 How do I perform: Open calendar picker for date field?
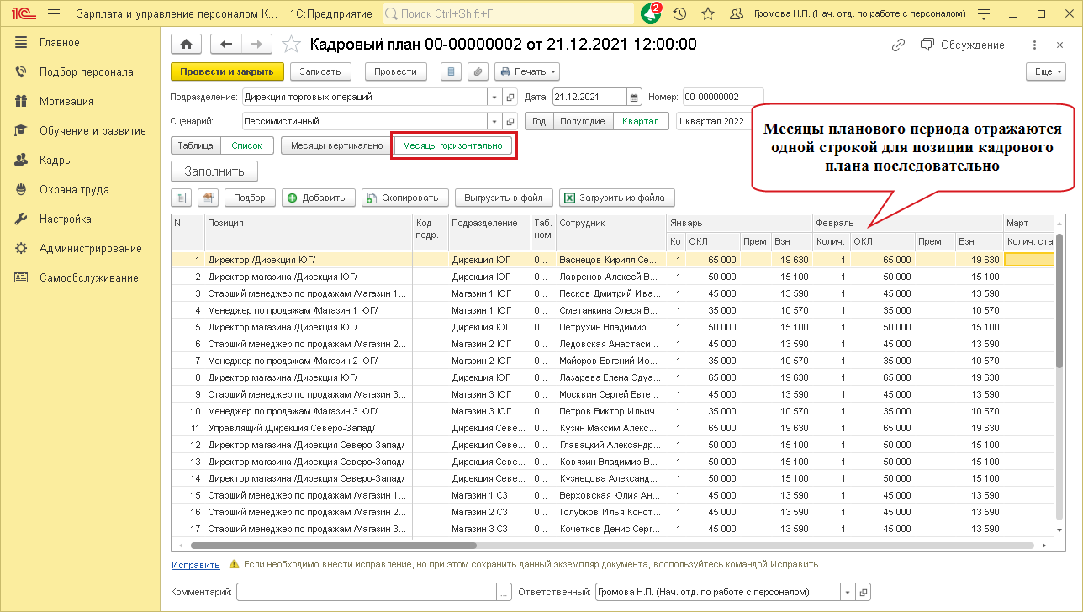pos(635,97)
